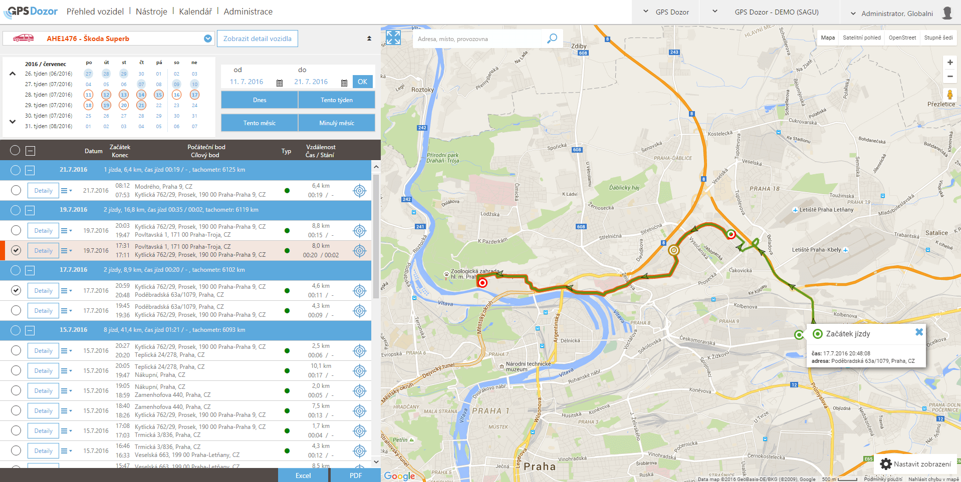The height and width of the screenshot is (482, 961).
Task: Open the 'od' date calendar picker icon
Action: click(280, 83)
